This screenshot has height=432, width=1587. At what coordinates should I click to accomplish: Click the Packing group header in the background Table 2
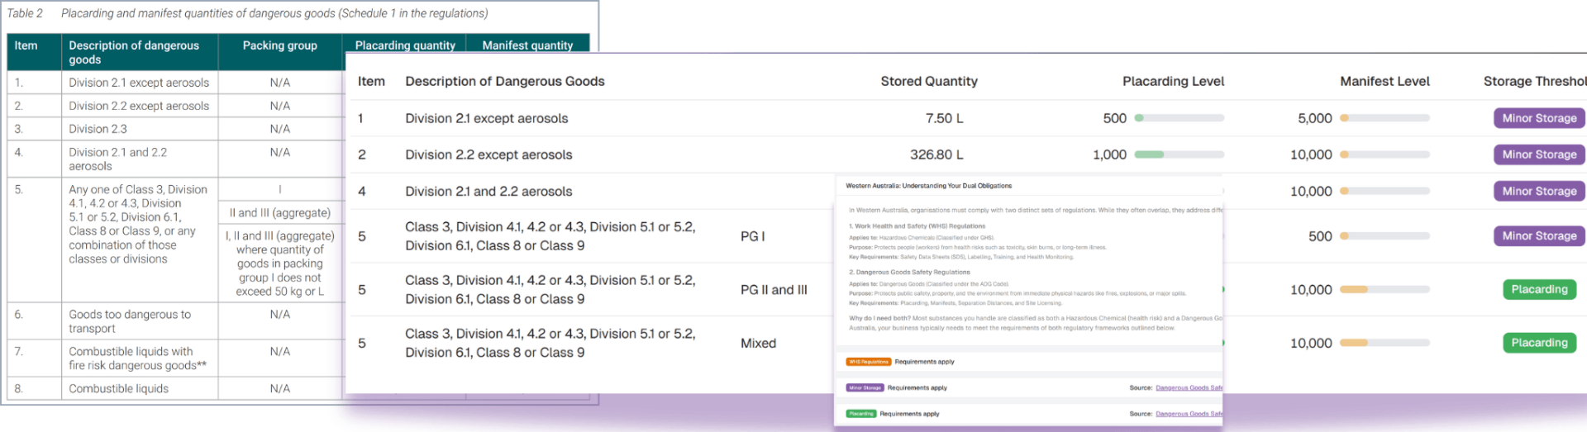pos(279,45)
